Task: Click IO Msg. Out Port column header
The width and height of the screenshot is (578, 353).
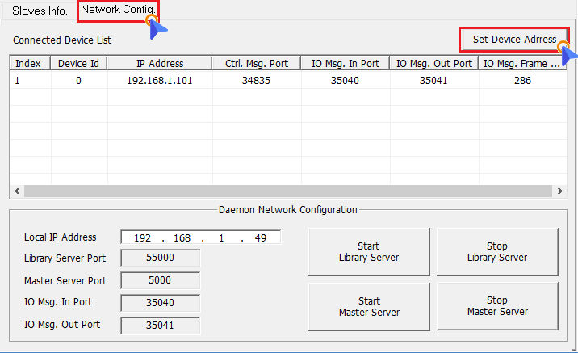Action: [x=433, y=63]
